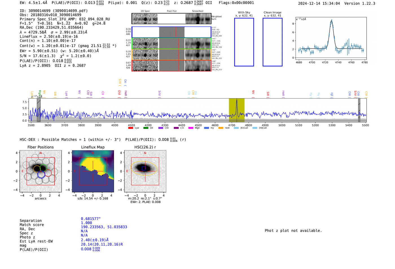Open the Lineflux Map panel
Screen dimensions: 395x269
[x=93, y=171]
